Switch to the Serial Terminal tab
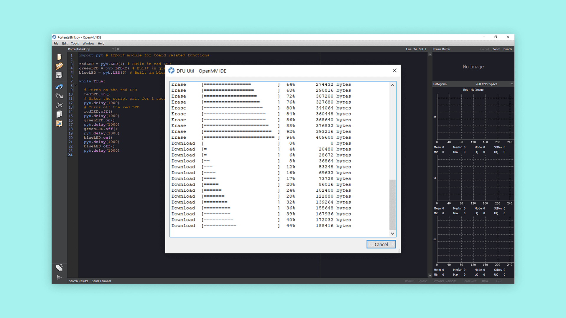The height and width of the screenshot is (318, 566). coord(101,281)
